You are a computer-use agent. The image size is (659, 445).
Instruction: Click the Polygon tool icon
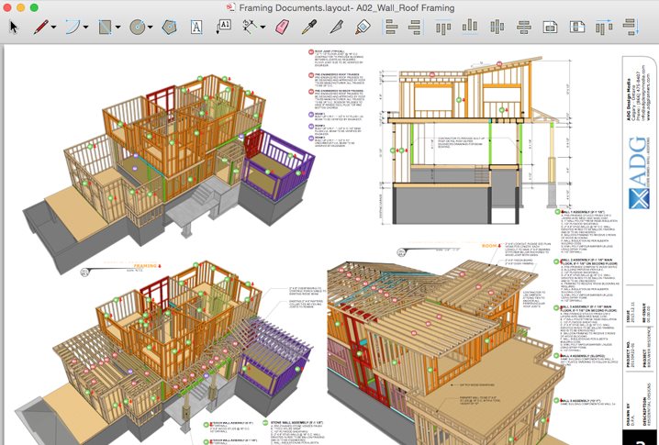pos(169,27)
